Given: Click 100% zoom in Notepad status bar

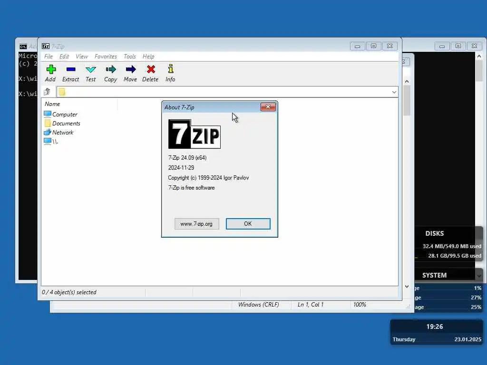Looking at the screenshot, I should [360, 305].
